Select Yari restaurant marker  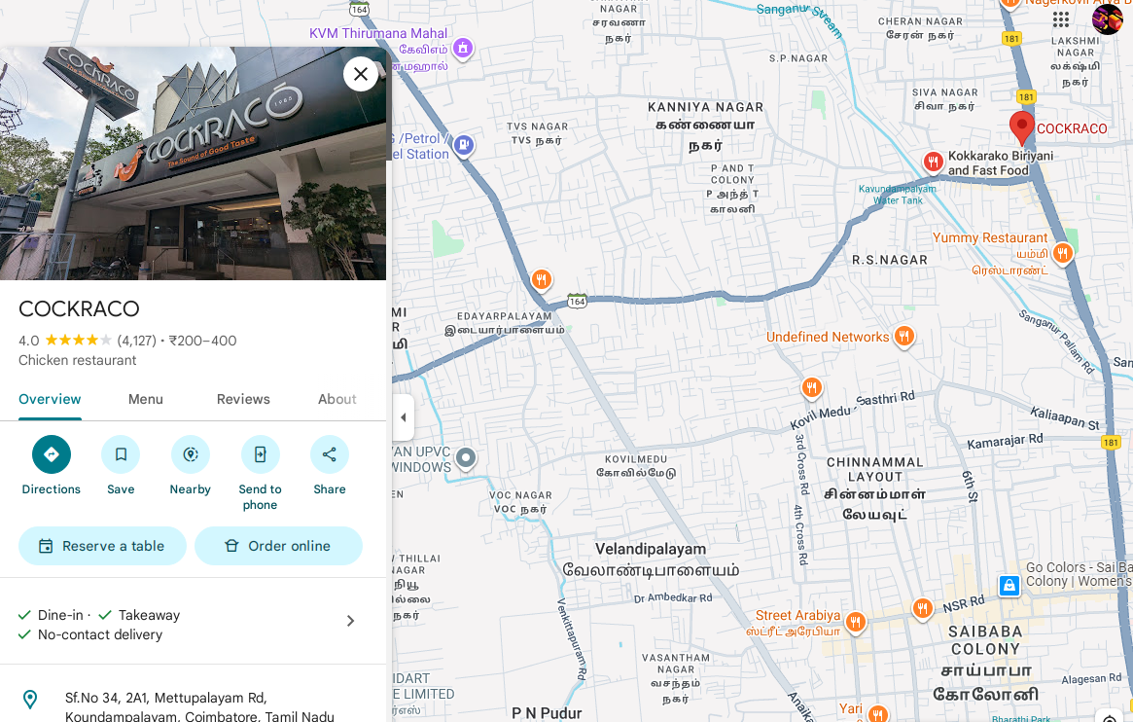point(877,714)
